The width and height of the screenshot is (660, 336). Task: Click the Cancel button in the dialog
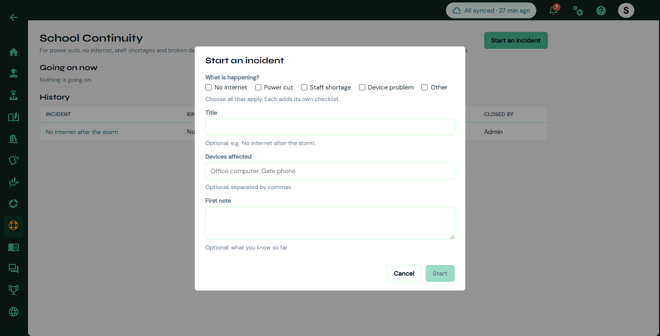(x=404, y=274)
